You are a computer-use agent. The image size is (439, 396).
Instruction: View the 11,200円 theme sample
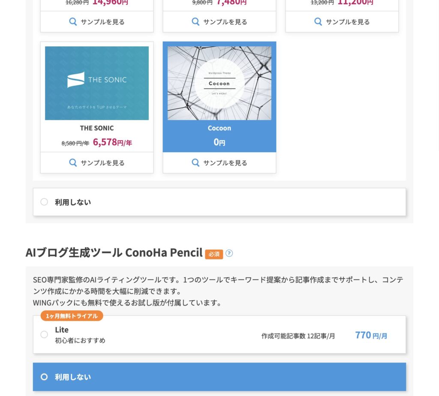pyautogui.click(x=342, y=21)
